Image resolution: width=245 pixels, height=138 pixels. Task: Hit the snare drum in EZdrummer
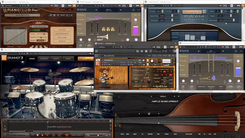click(x=34, y=98)
